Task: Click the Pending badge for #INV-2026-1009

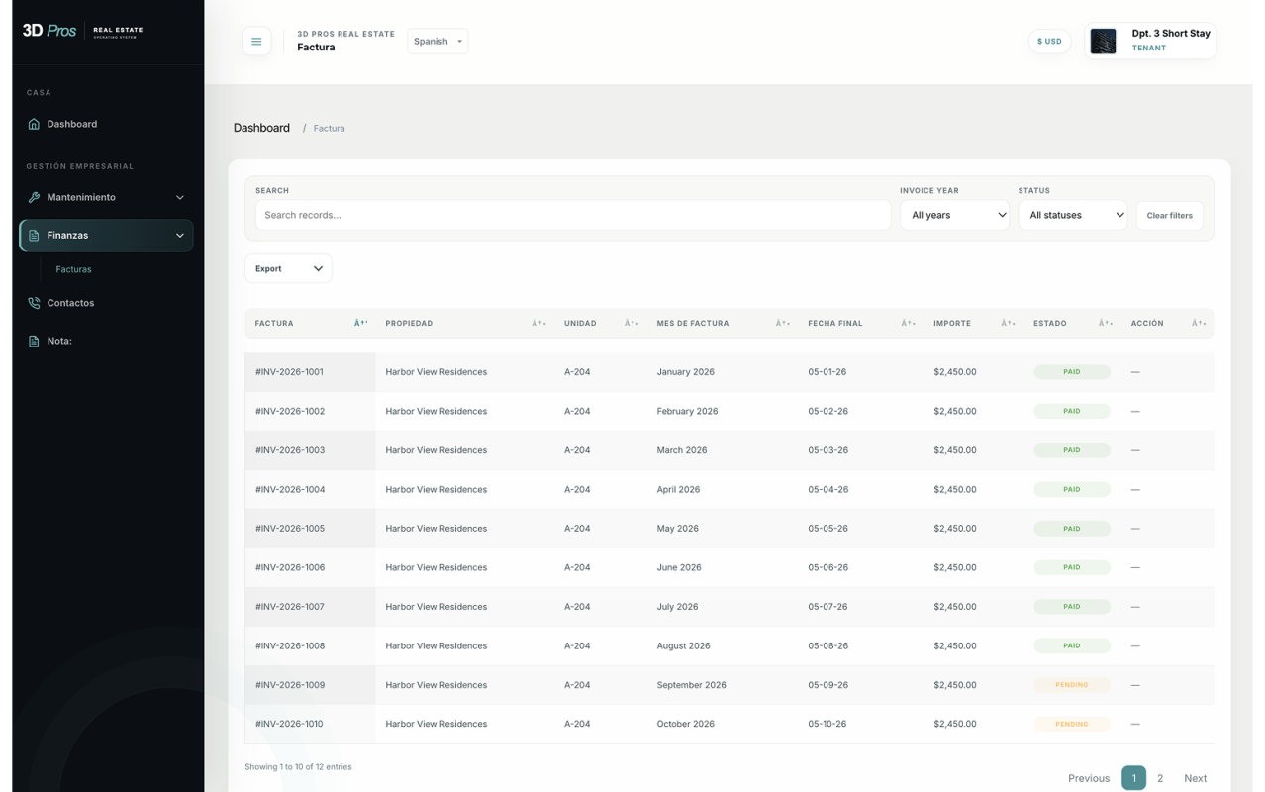Action: [1072, 685]
